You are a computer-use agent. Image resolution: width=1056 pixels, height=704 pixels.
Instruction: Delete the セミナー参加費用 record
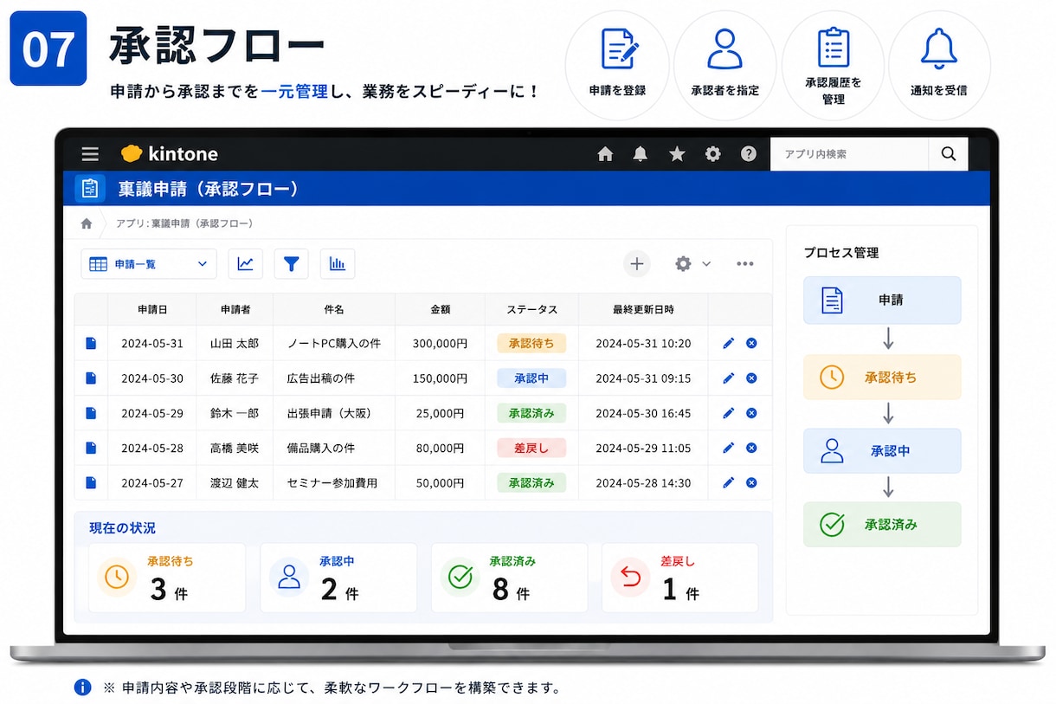tap(751, 482)
